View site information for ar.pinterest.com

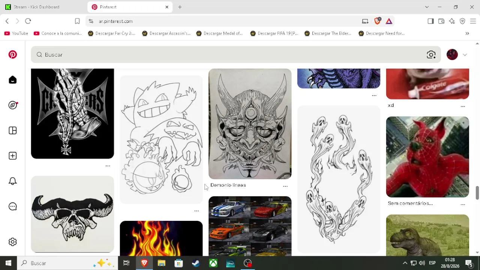pos(91,21)
